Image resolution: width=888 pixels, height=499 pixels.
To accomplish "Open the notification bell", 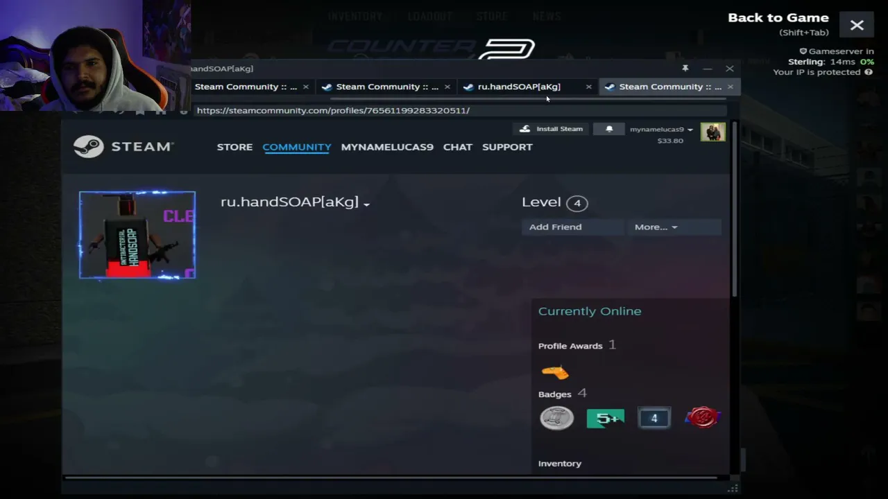I will pyautogui.click(x=609, y=129).
